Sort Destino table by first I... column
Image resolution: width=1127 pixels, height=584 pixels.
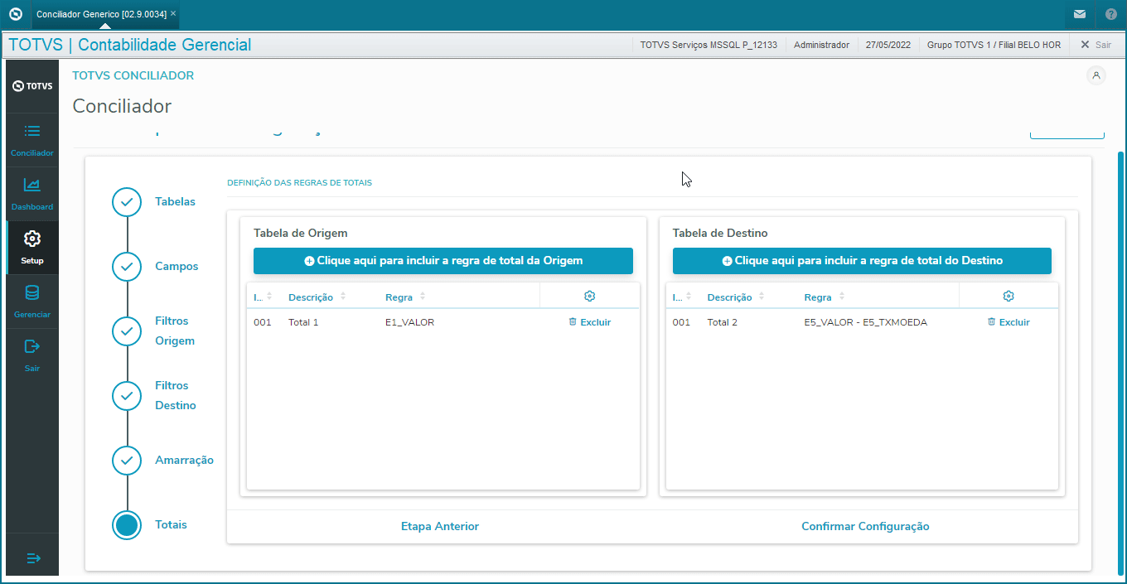coord(688,297)
